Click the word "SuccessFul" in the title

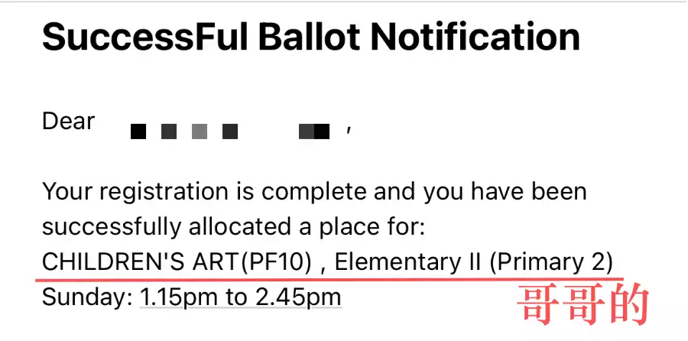tap(128, 37)
